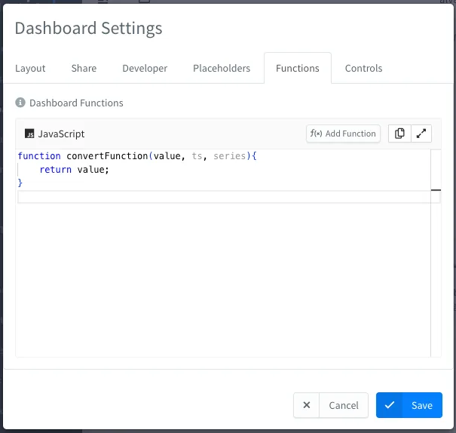Click the 'return value;' line in the editor

coord(74,170)
